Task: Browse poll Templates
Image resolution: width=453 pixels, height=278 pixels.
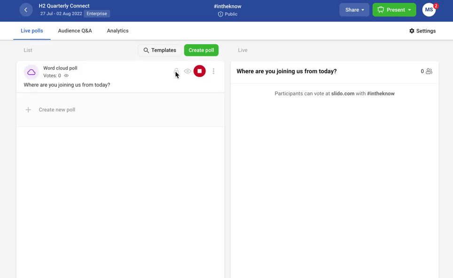Action: [159, 50]
